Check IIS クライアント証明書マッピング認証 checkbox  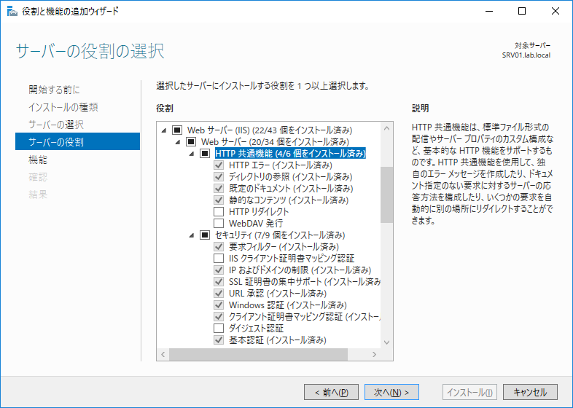click(219, 258)
